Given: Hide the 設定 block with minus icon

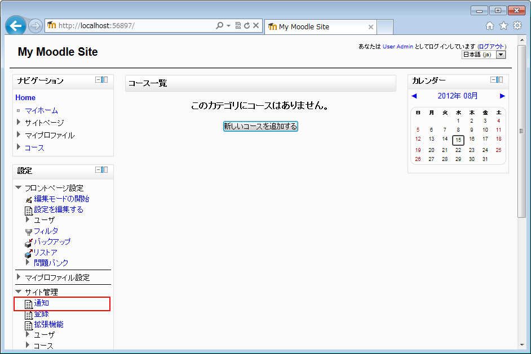Looking at the screenshot, I should click(x=98, y=170).
